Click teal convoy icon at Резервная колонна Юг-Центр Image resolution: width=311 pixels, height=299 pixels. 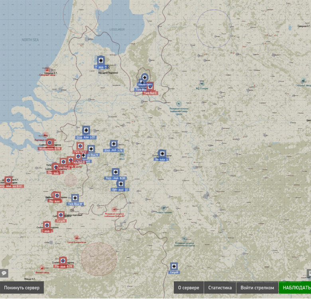pyautogui.click(x=184, y=239)
